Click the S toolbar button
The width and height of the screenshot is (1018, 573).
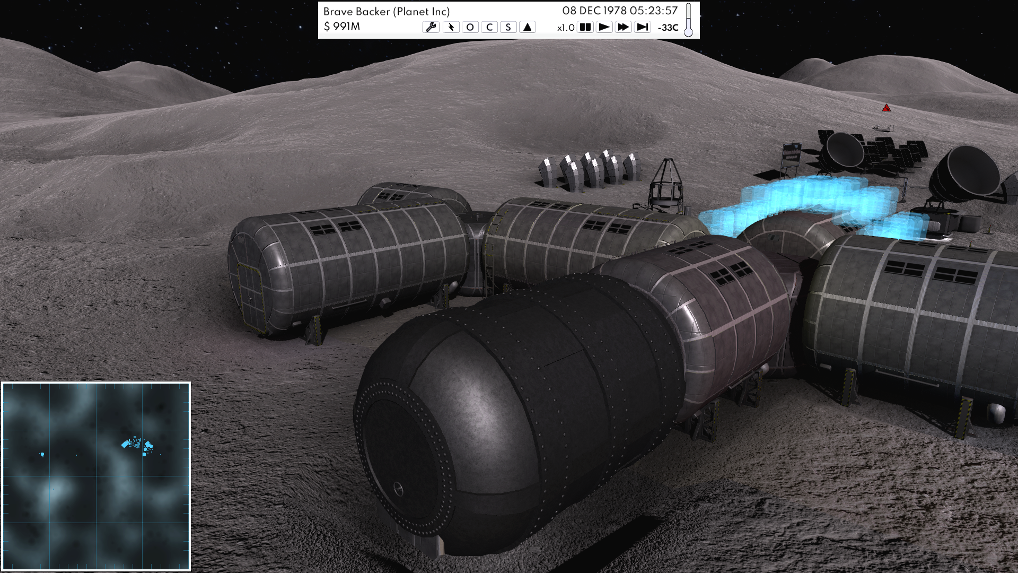(x=508, y=27)
